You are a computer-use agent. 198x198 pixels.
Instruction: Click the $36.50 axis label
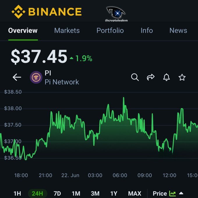click(13, 158)
